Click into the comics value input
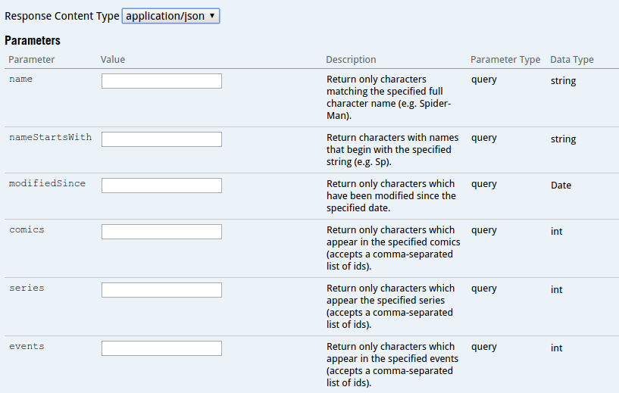The image size is (619, 393). (161, 232)
